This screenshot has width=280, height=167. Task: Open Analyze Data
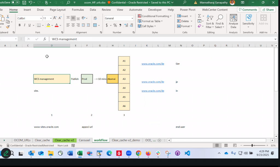point(233,21)
